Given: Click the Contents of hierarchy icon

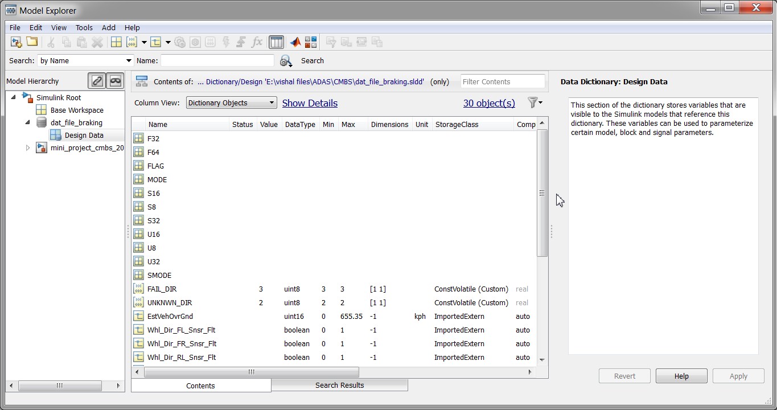Looking at the screenshot, I should pos(142,81).
